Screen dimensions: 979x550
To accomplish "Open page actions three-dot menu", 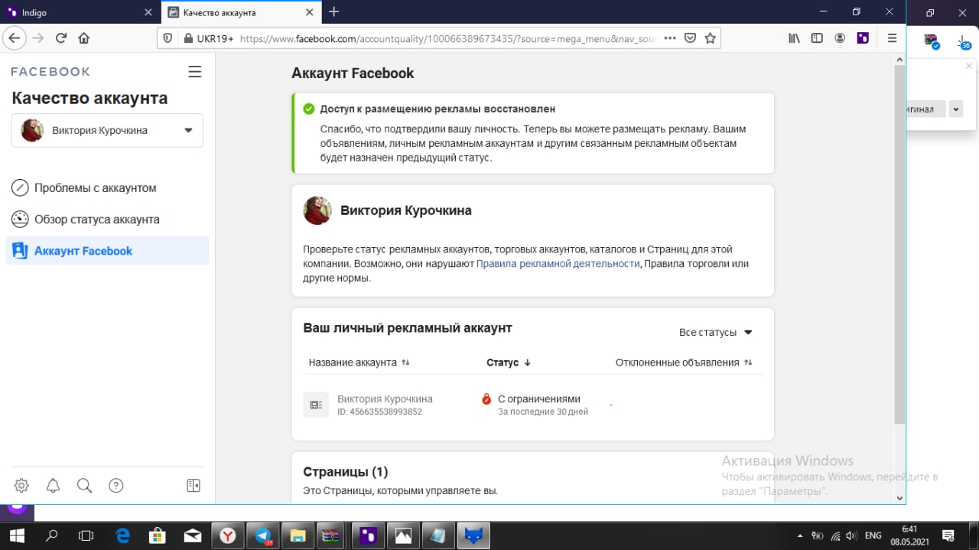I will click(670, 37).
